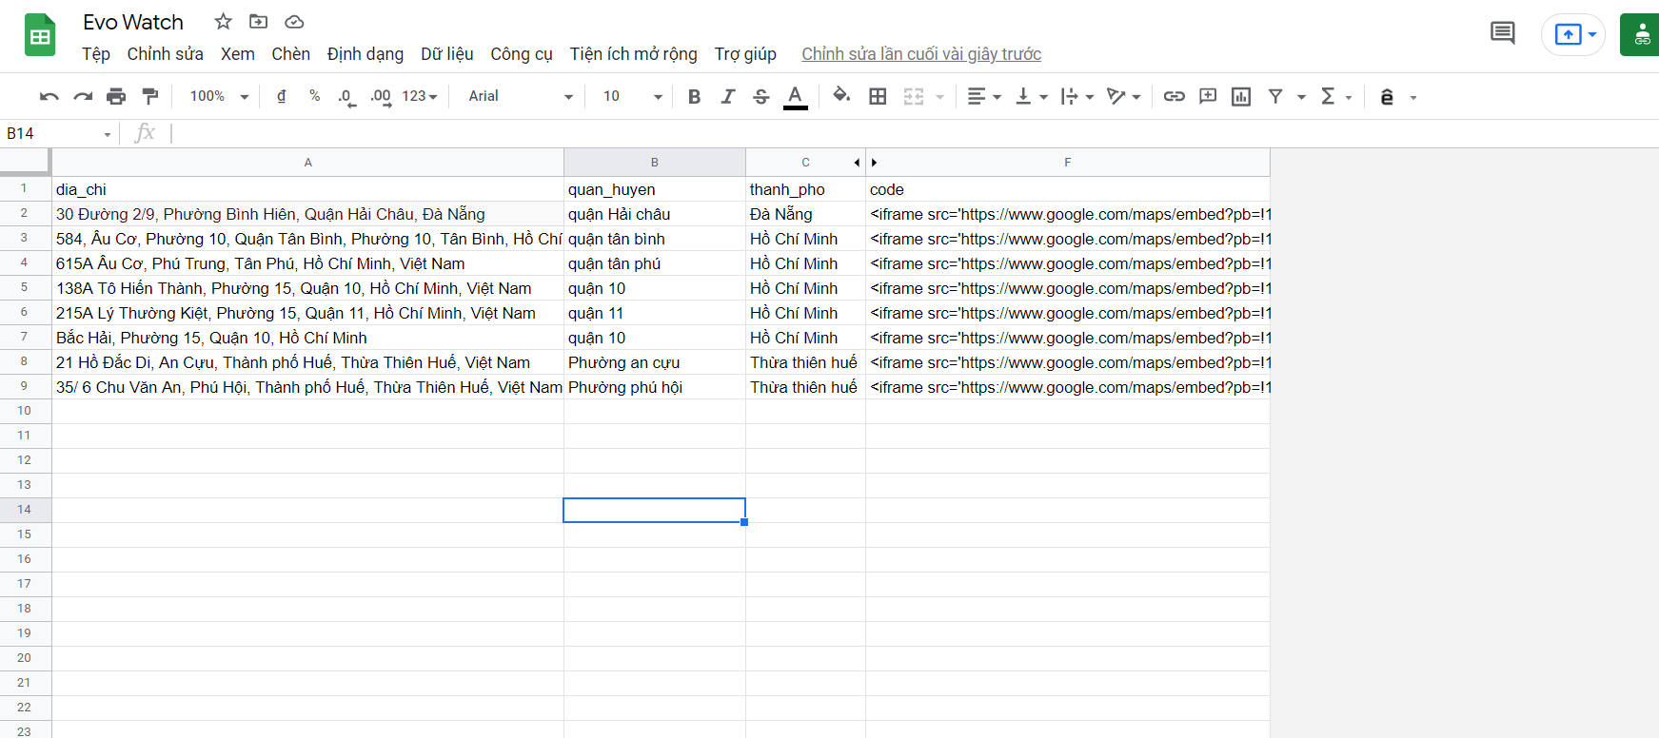Open the font size dropdown
This screenshot has height=738, width=1659.
click(632, 96)
